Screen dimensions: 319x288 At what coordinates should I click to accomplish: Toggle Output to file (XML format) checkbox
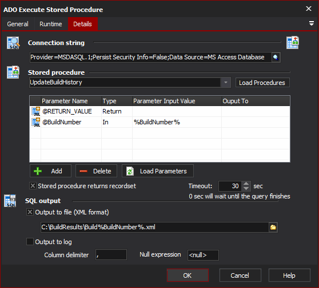tap(30, 212)
